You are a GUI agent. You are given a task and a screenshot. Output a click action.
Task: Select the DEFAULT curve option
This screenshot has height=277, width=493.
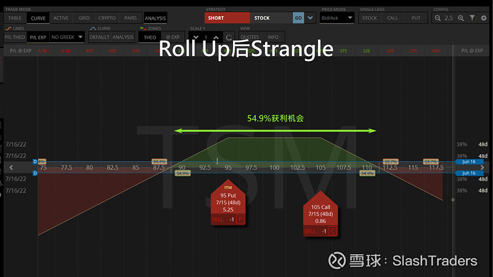[x=99, y=37]
